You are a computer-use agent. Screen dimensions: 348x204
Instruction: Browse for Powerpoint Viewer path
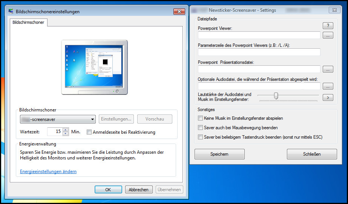pos(328,35)
